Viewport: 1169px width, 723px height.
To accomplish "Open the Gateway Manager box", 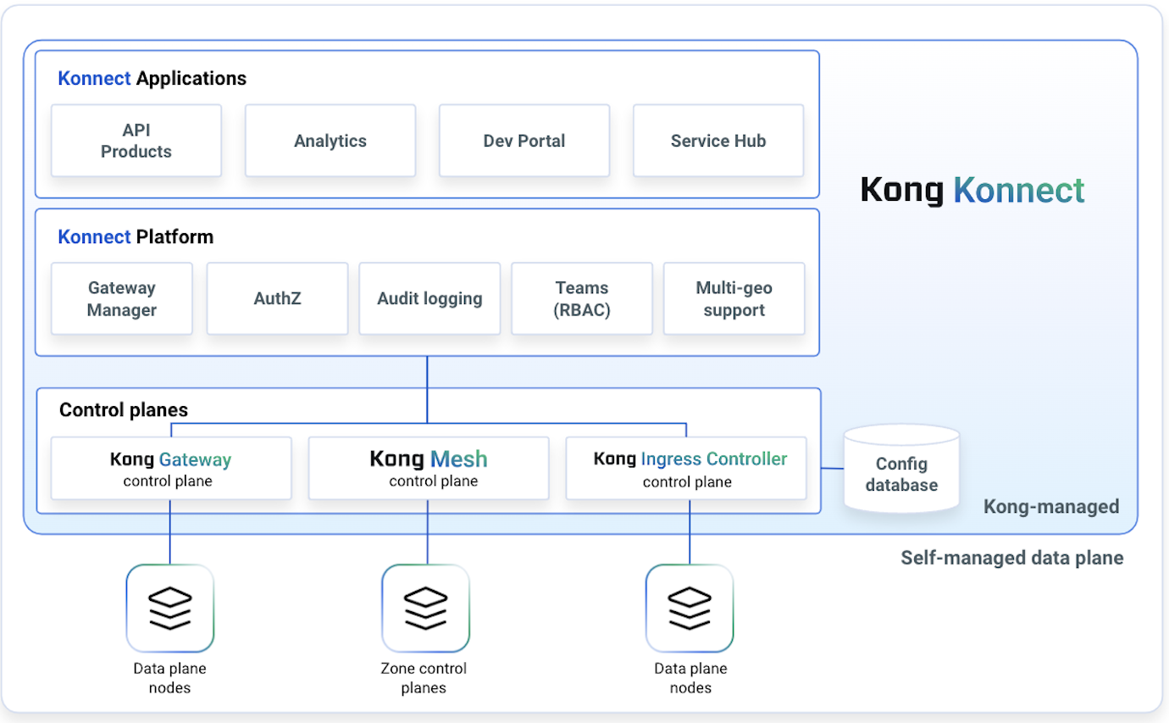I will [x=121, y=298].
